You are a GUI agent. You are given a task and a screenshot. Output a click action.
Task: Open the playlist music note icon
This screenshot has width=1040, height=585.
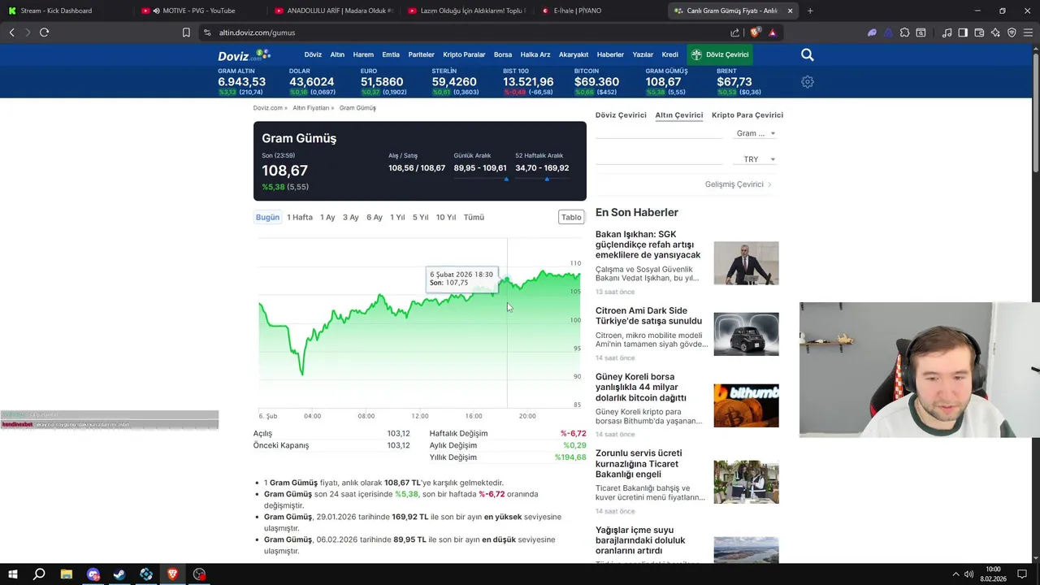coord(947,32)
